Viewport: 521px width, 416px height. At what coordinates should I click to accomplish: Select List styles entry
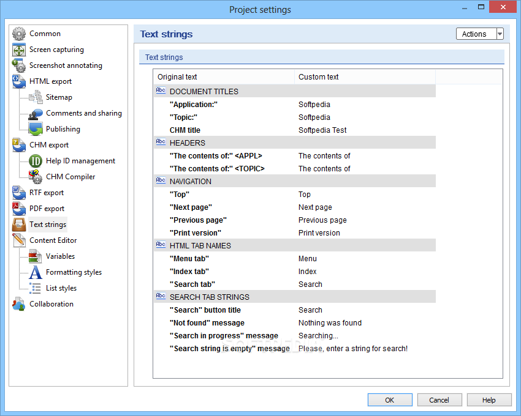[61, 288]
